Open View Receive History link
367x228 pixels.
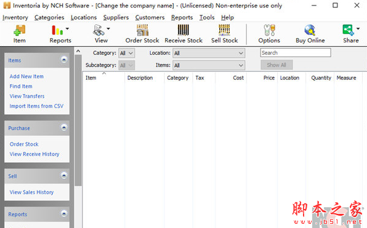click(x=34, y=154)
